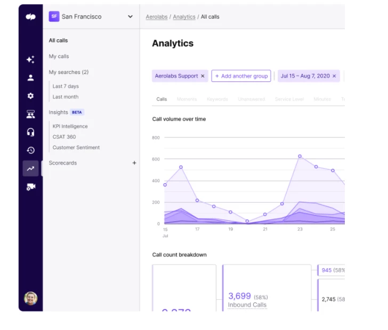
Task: Click the Dialpad logo icon
Action: pos(31,17)
